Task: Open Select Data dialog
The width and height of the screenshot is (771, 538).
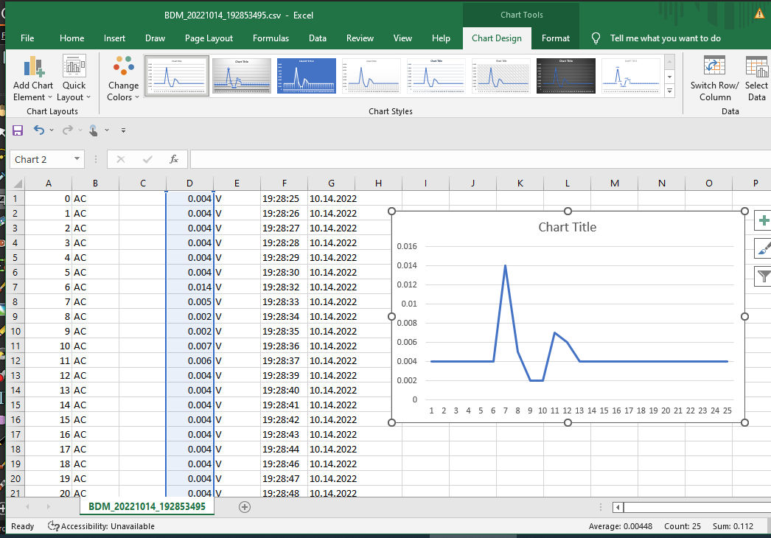Action: point(756,79)
